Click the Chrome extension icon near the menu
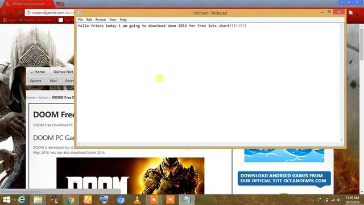The width and height of the screenshot is (364, 205). pyautogui.click(x=351, y=13)
